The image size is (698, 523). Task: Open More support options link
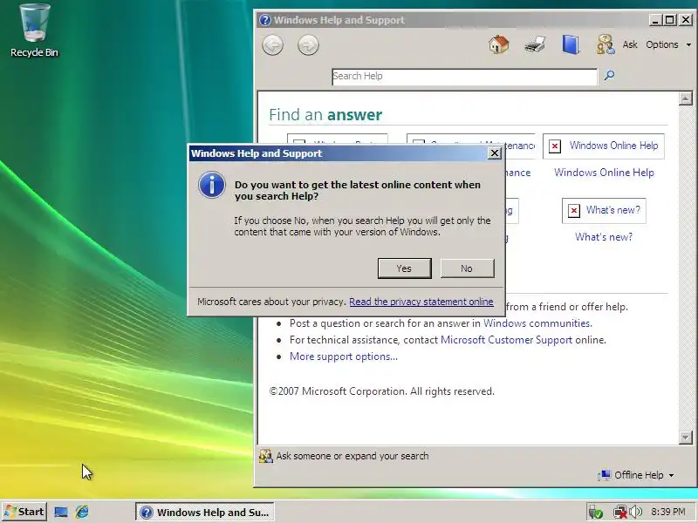point(344,357)
